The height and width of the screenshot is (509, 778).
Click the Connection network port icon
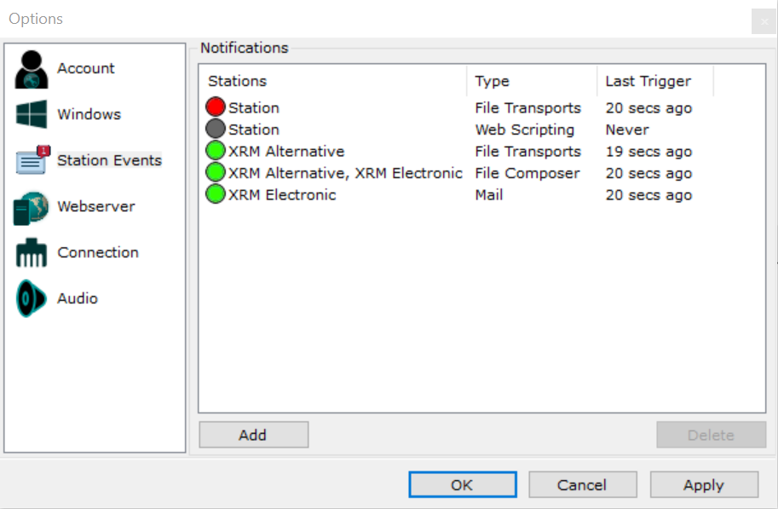point(32,253)
